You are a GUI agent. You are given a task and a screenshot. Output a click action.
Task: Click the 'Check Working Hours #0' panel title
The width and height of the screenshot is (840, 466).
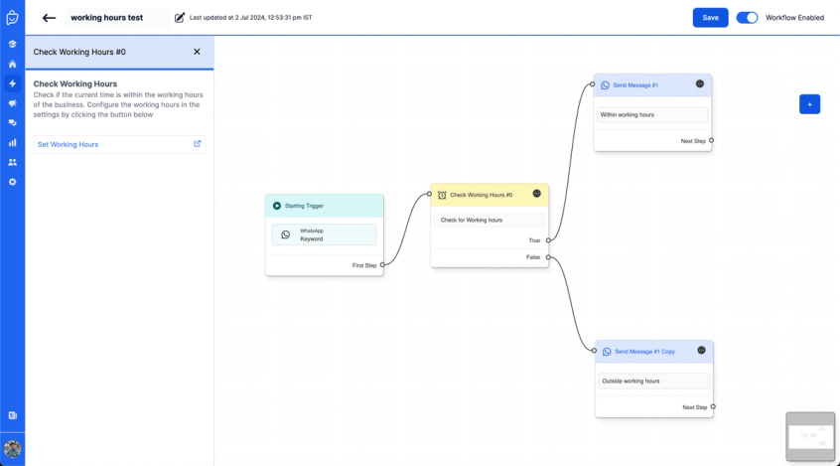click(x=79, y=52)
